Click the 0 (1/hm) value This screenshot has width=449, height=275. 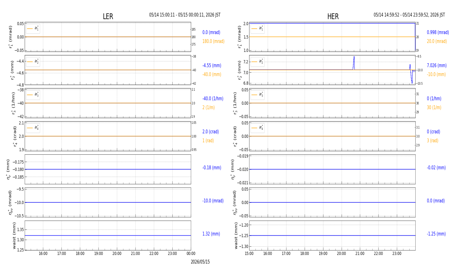point(434,99)
